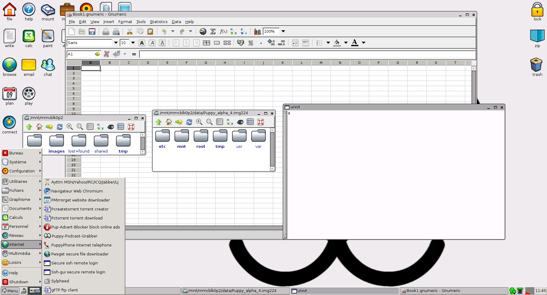
Task: Select Navigateur Web Chromium from Internet submenu
Action: point(77,191)
